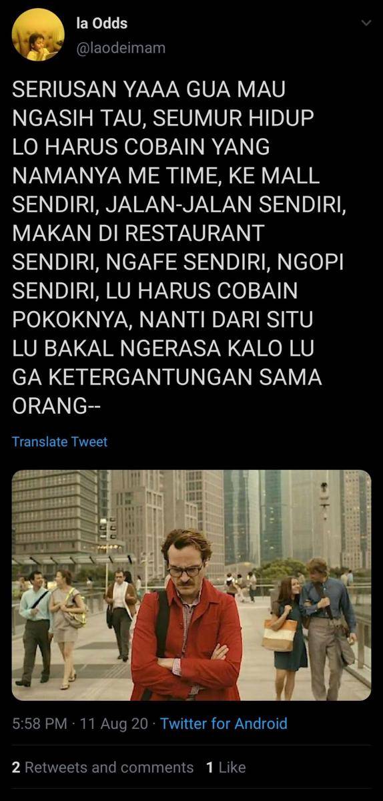383x801 pixels.
Task: Tap the tweet text starting SERIUSAN YAAA
Action: (x=179, y=247)
